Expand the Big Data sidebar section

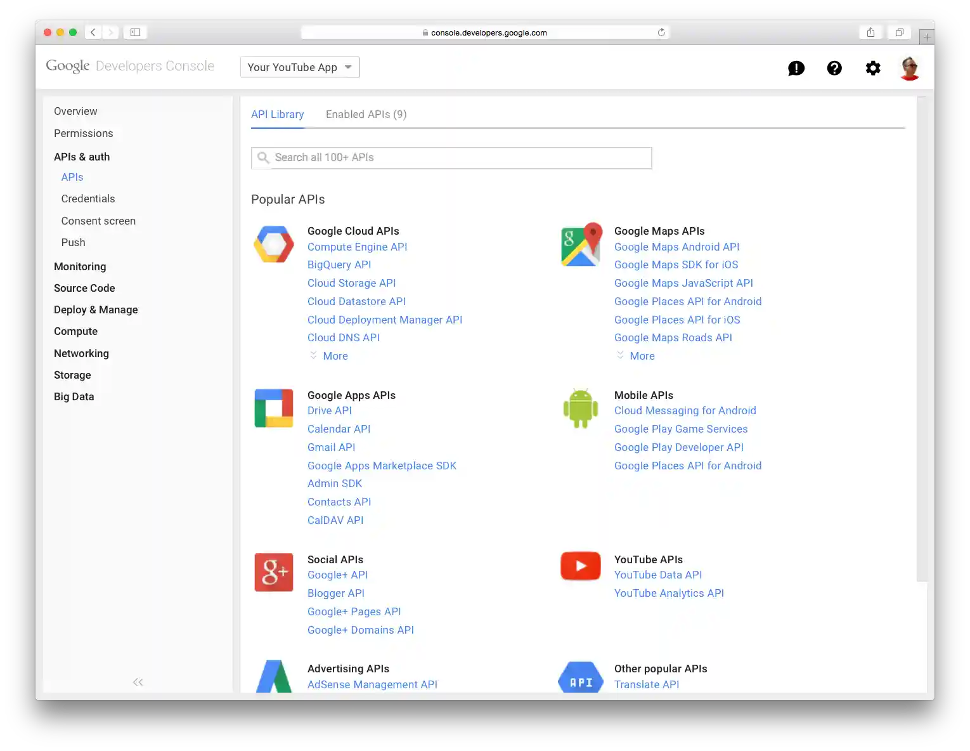(74, 396)
